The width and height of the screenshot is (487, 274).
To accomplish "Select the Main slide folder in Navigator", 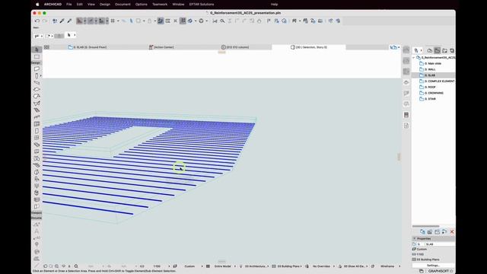I will [x=433, y=63].
